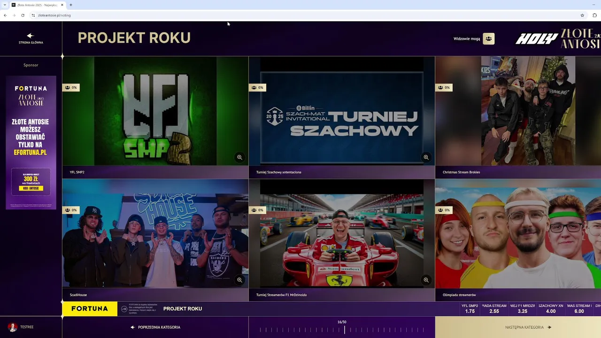
Task: Magnify the ScadiHouse picture
Action: point(239,280)
